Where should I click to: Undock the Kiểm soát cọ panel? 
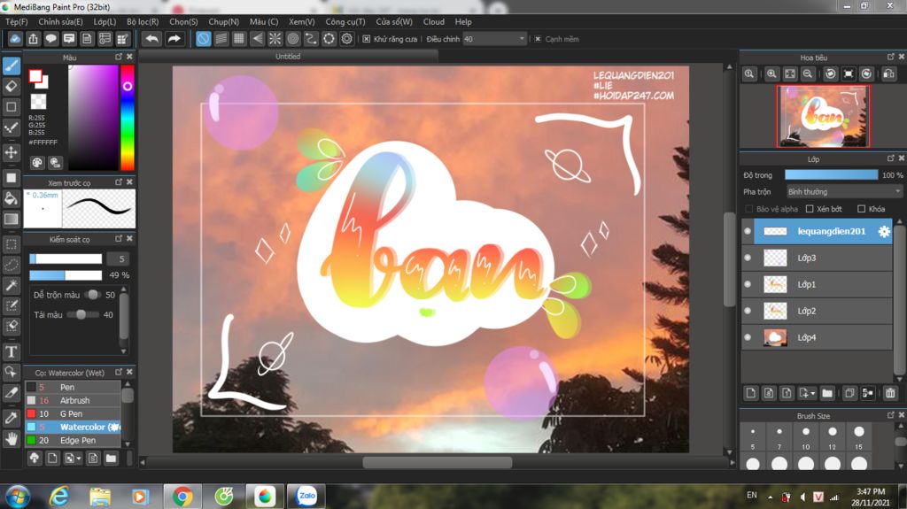click(119, 239)
